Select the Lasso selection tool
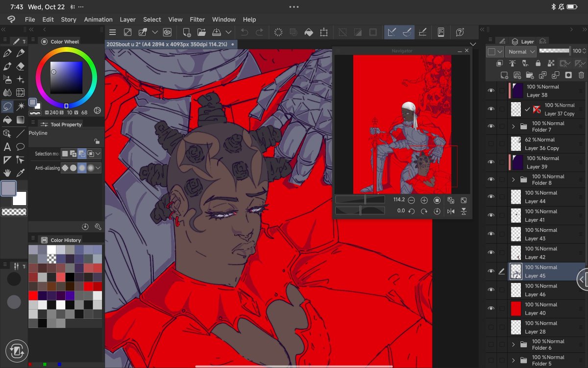Screen dimensions: 588x368 coord(7,106)
